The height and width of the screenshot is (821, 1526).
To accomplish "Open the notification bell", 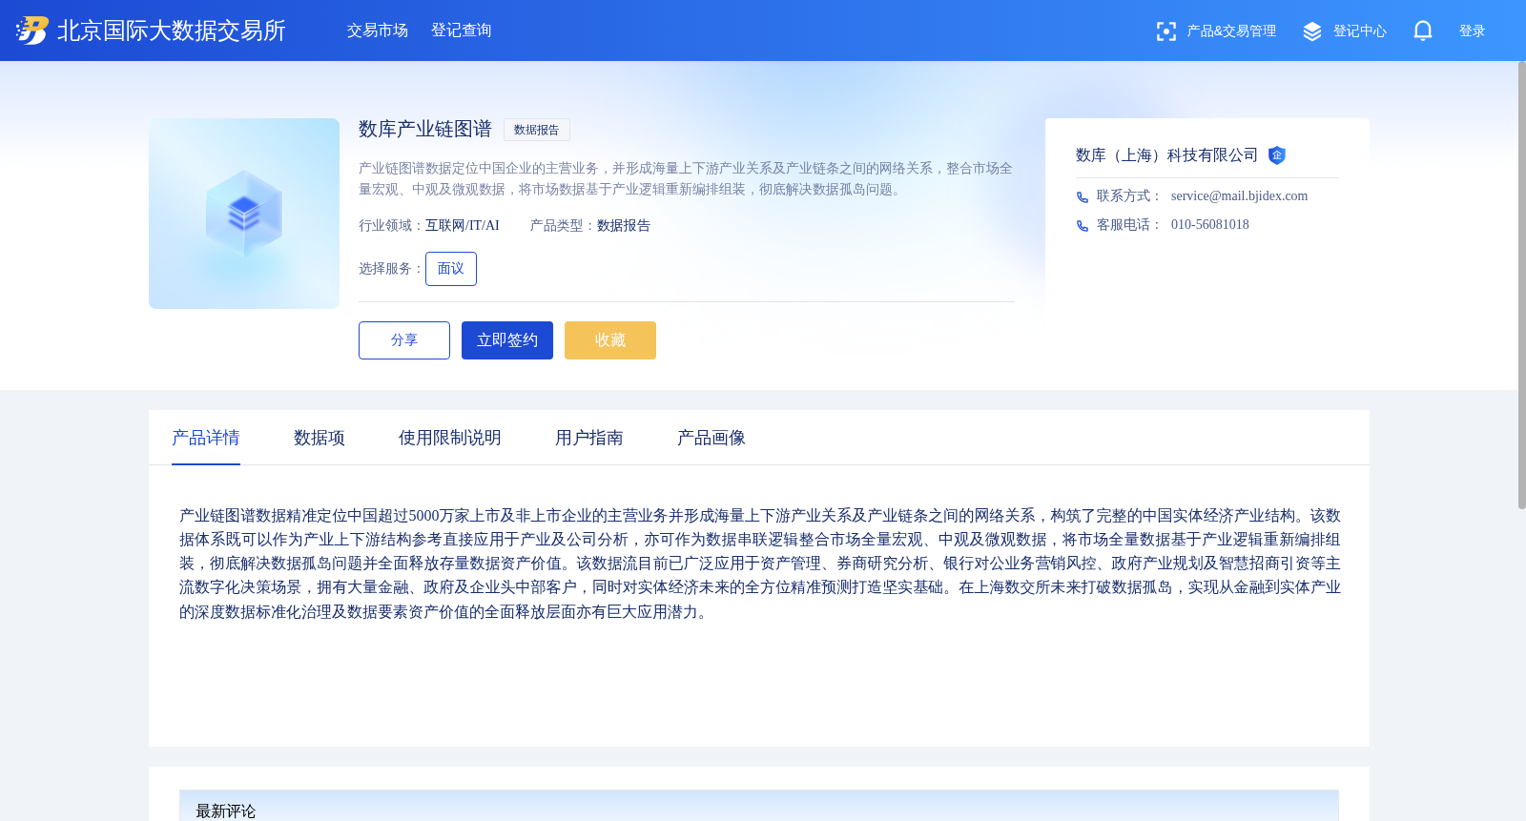I will [1423, 31].
